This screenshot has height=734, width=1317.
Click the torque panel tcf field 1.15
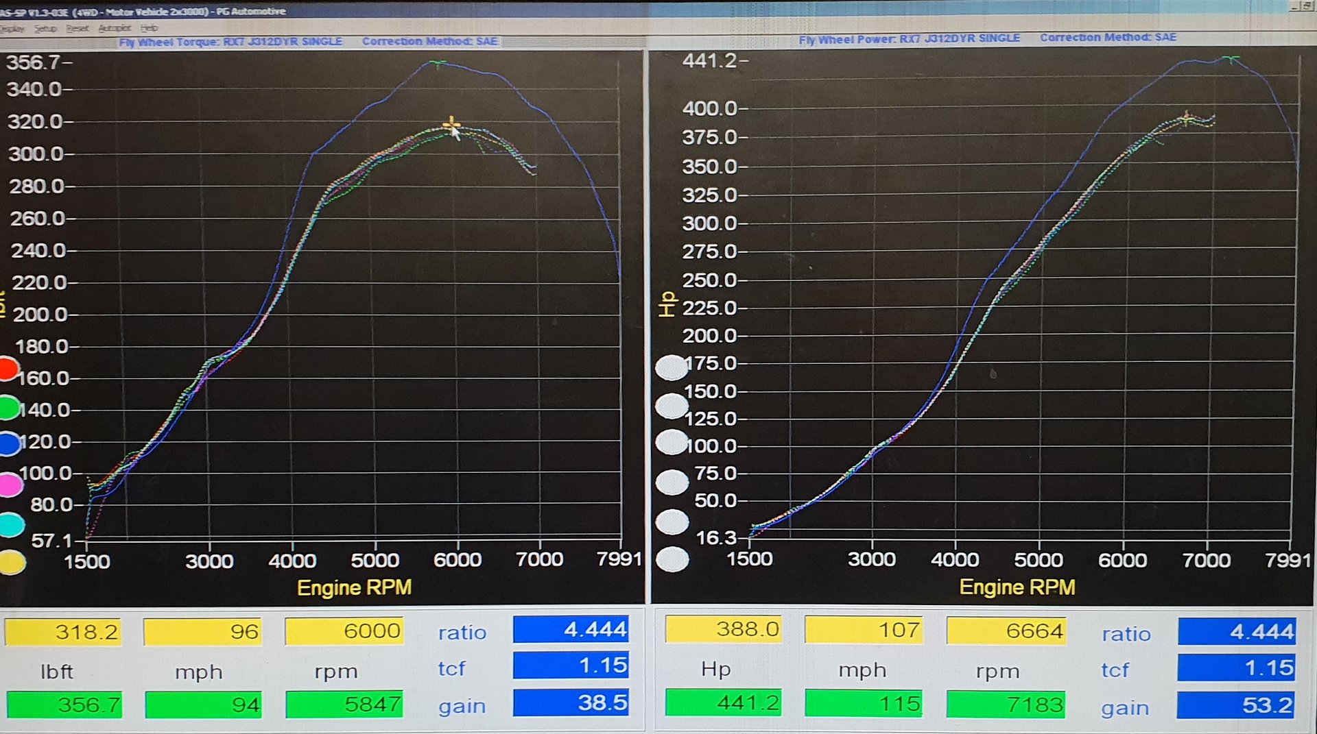[571, 665]
